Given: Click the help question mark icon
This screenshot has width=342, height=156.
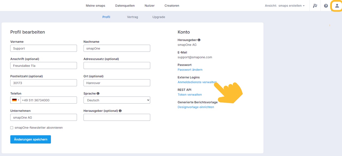Looking at the screenshot, I should click(326, 6).
